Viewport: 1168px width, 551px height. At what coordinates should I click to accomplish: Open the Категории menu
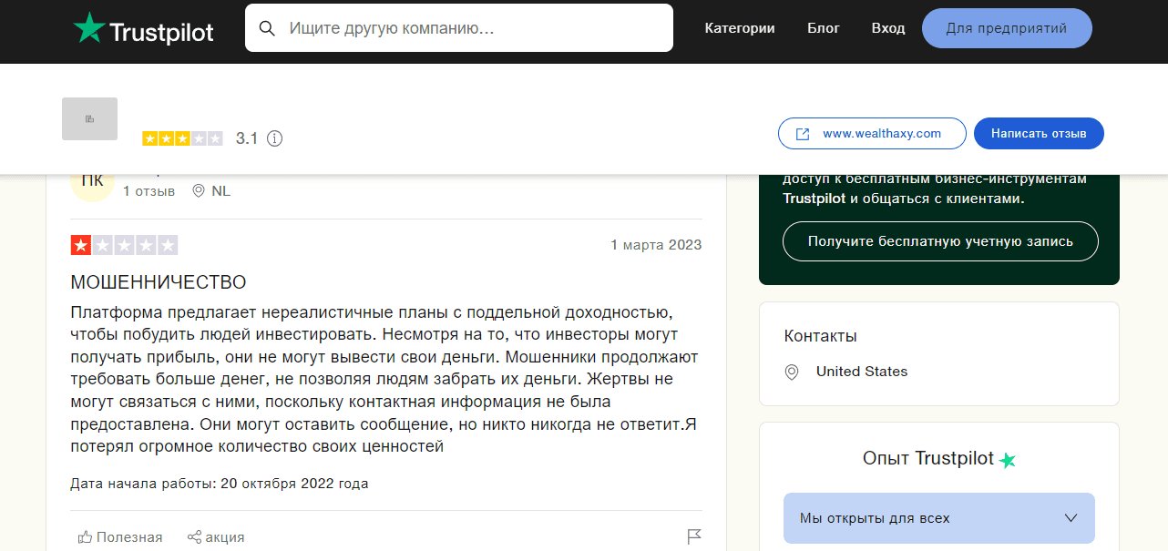click(740, 28)
